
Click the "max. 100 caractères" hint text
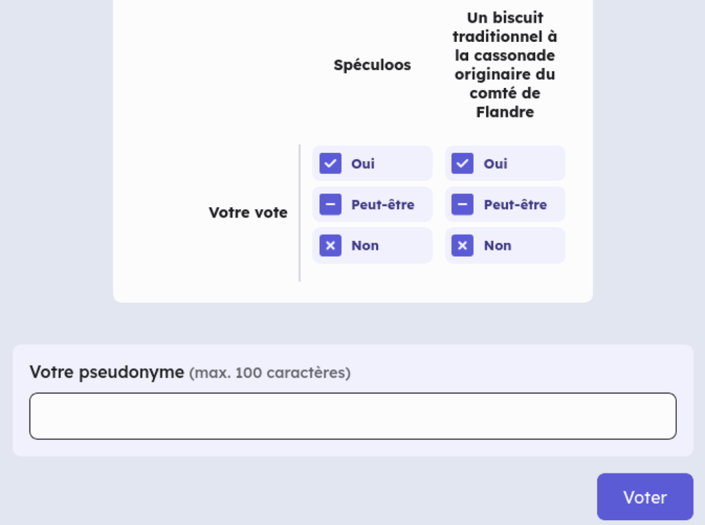click(270, 374)
